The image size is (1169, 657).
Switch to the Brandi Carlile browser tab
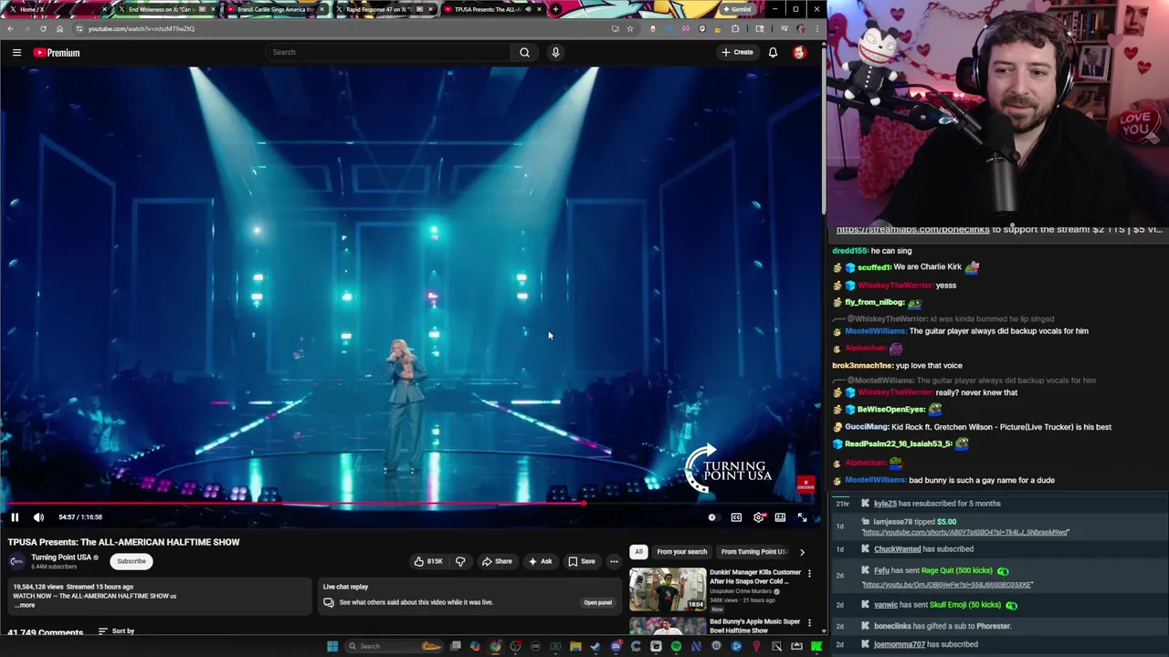coord(274,9)
